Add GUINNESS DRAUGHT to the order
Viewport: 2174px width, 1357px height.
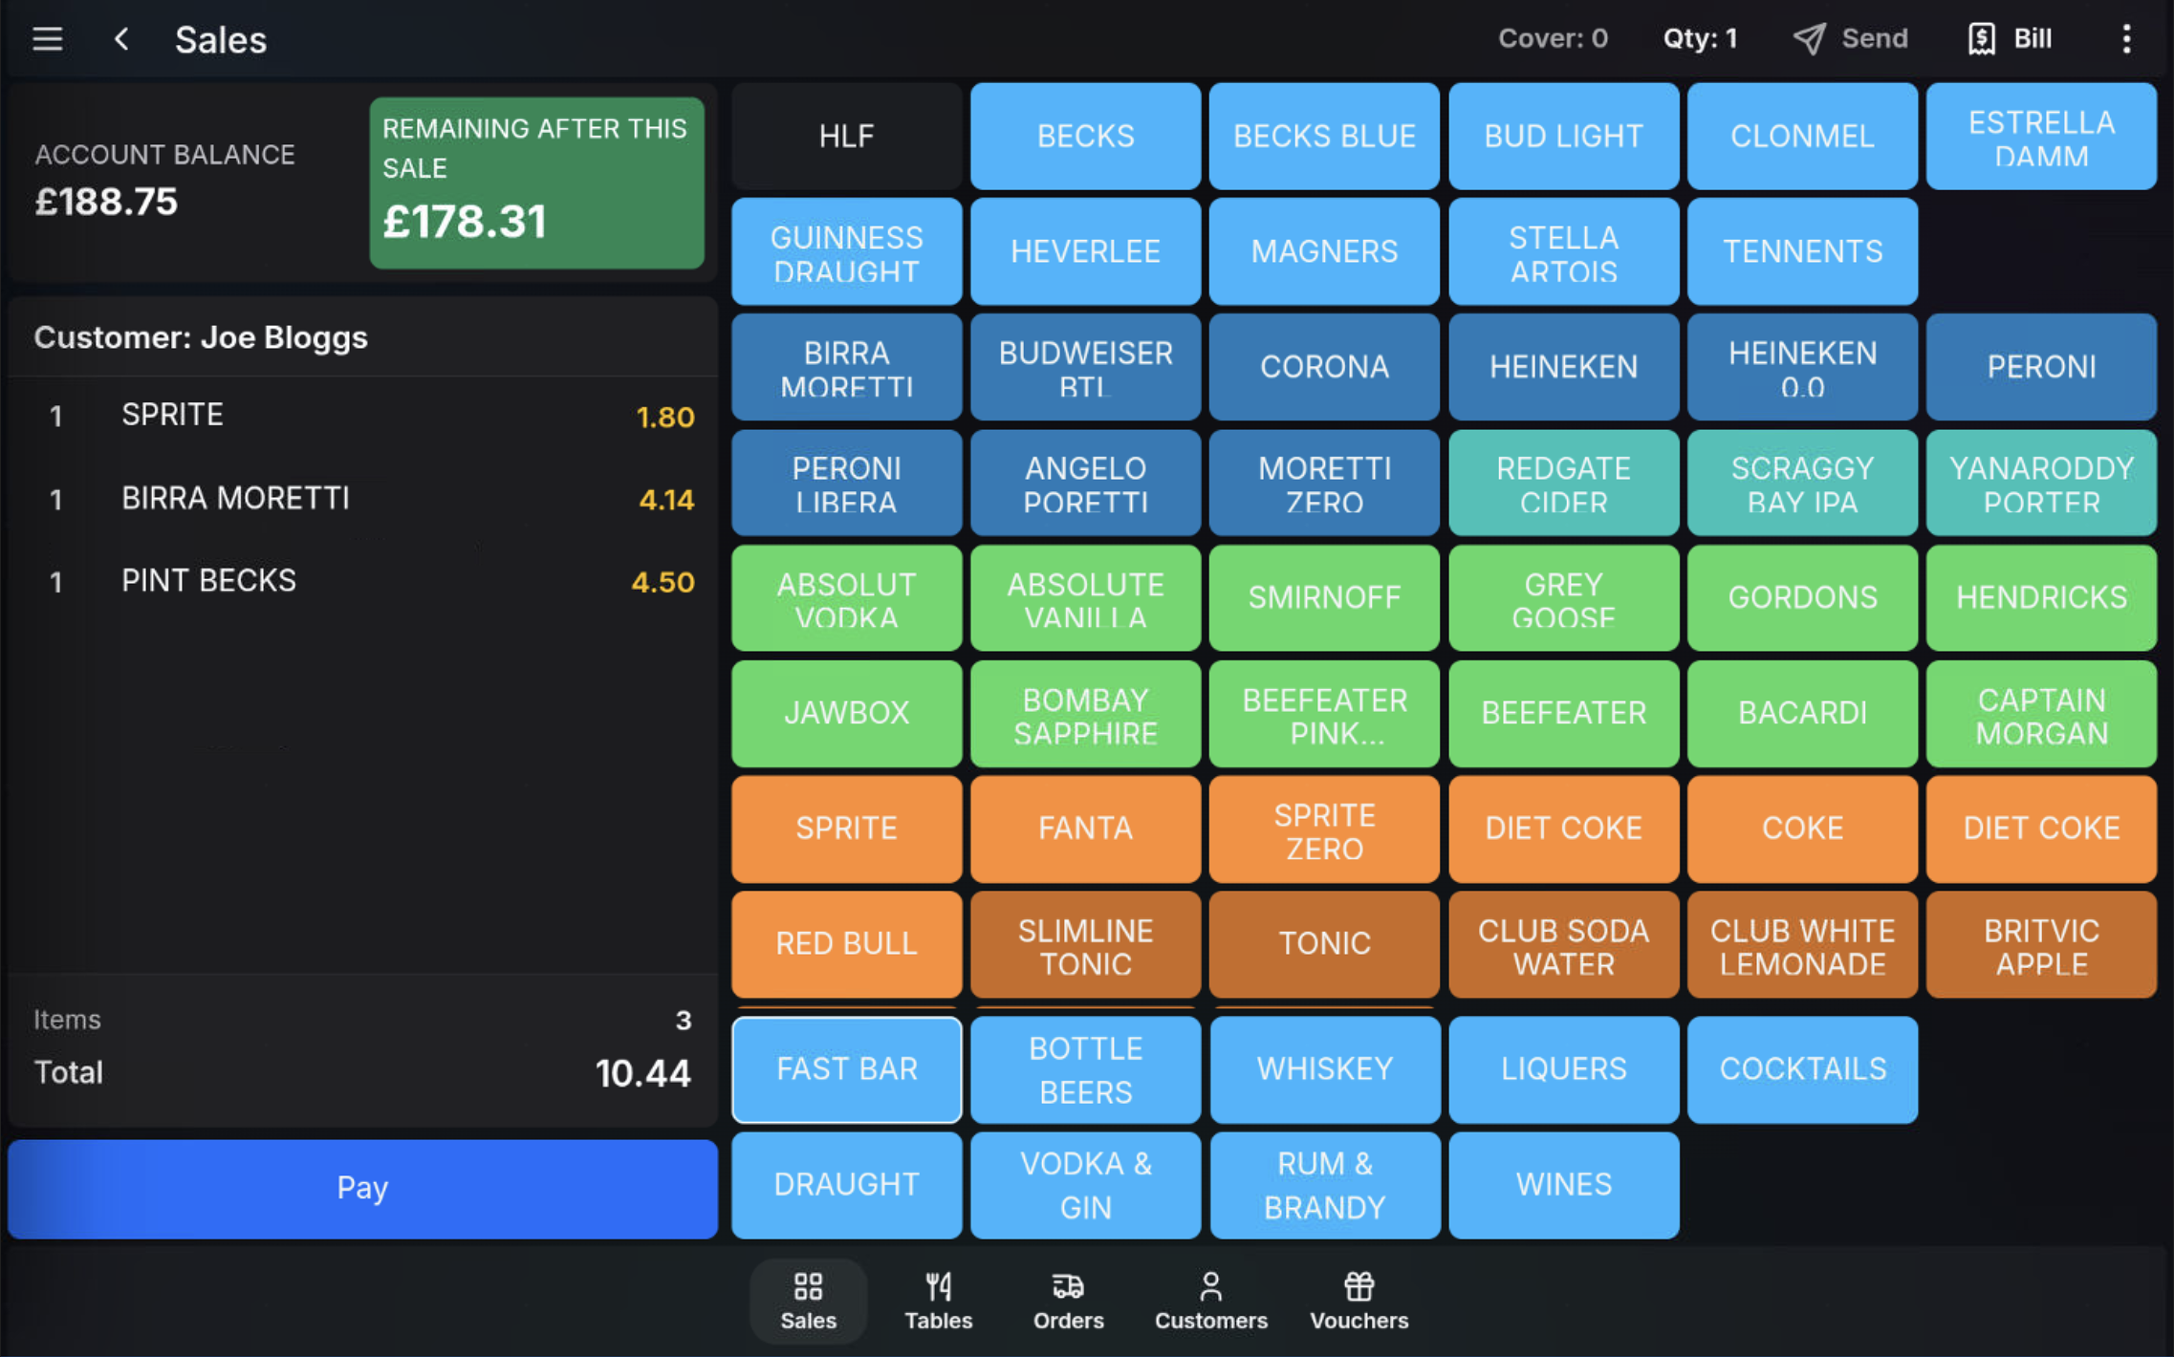(x=847, y=252)
